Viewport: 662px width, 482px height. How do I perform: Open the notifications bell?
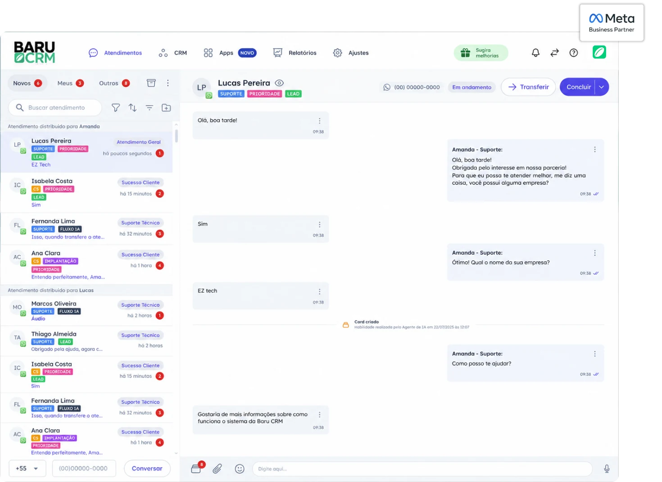click(x=535, y=53)
